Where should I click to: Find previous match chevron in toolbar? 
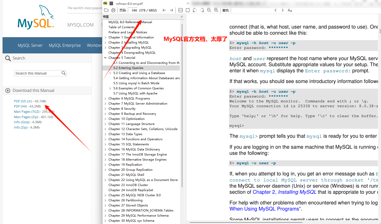click(276, 10)
